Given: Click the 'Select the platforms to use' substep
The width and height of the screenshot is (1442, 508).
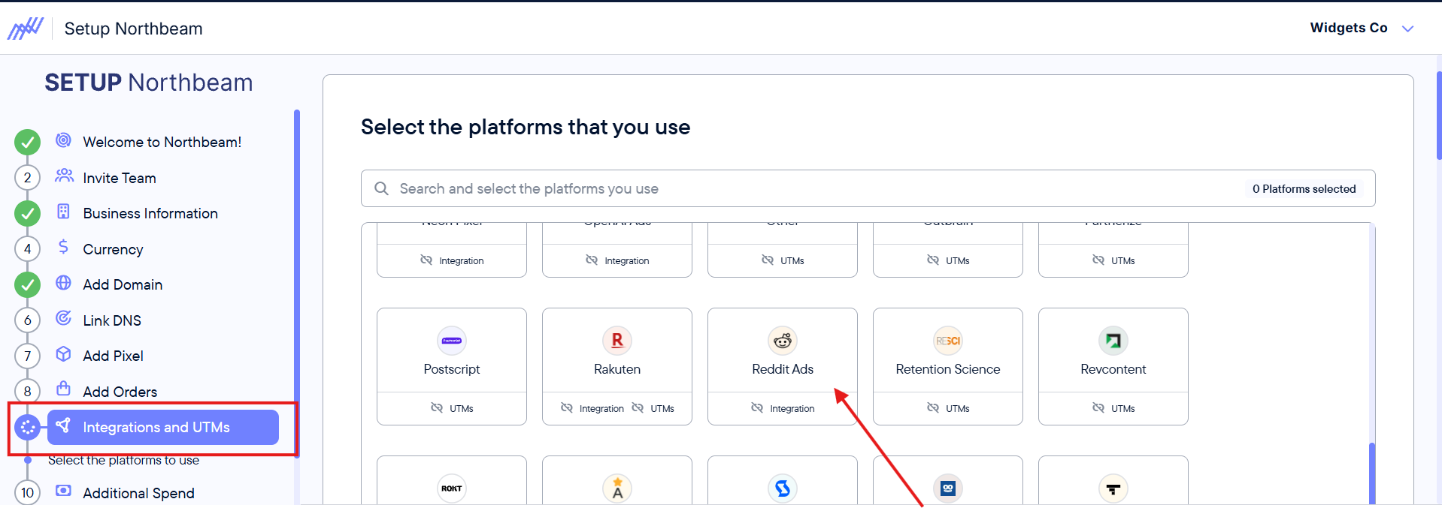Looking at the screenshot, I should coord(123,460).
